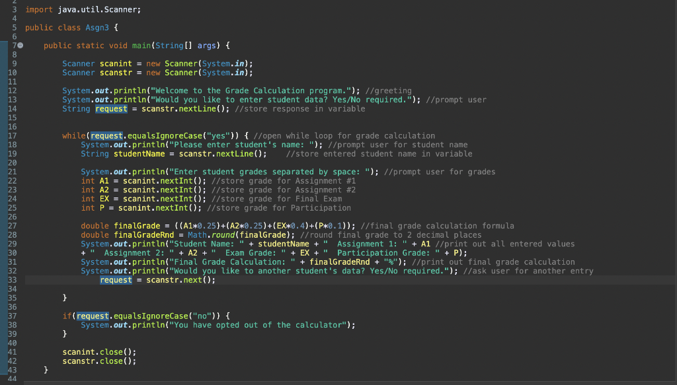Click '//store grade for Participation' comment
The image size is (677, 385).
pyautogui.click(x=278, y=208)
